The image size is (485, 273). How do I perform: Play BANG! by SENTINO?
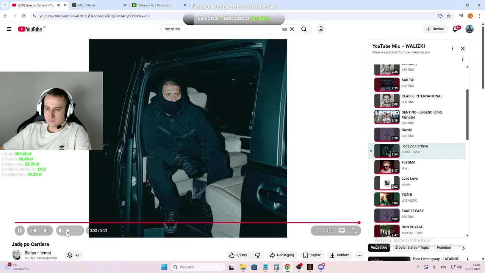(x=417, y=134)
